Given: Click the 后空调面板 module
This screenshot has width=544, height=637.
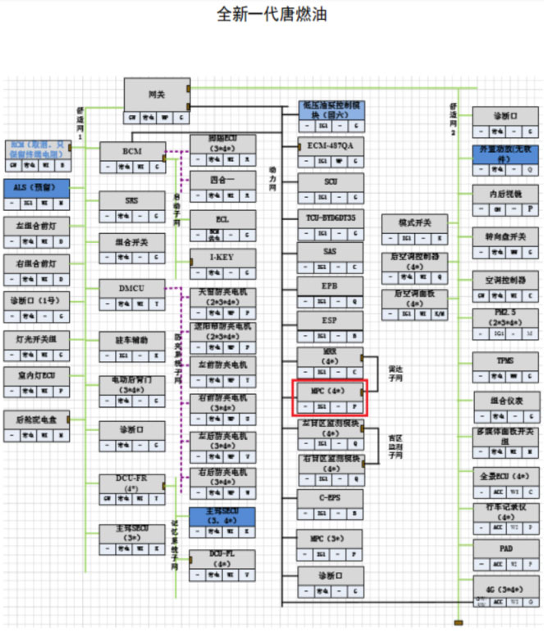Looking at the screenshot, I should pos(415,305).
